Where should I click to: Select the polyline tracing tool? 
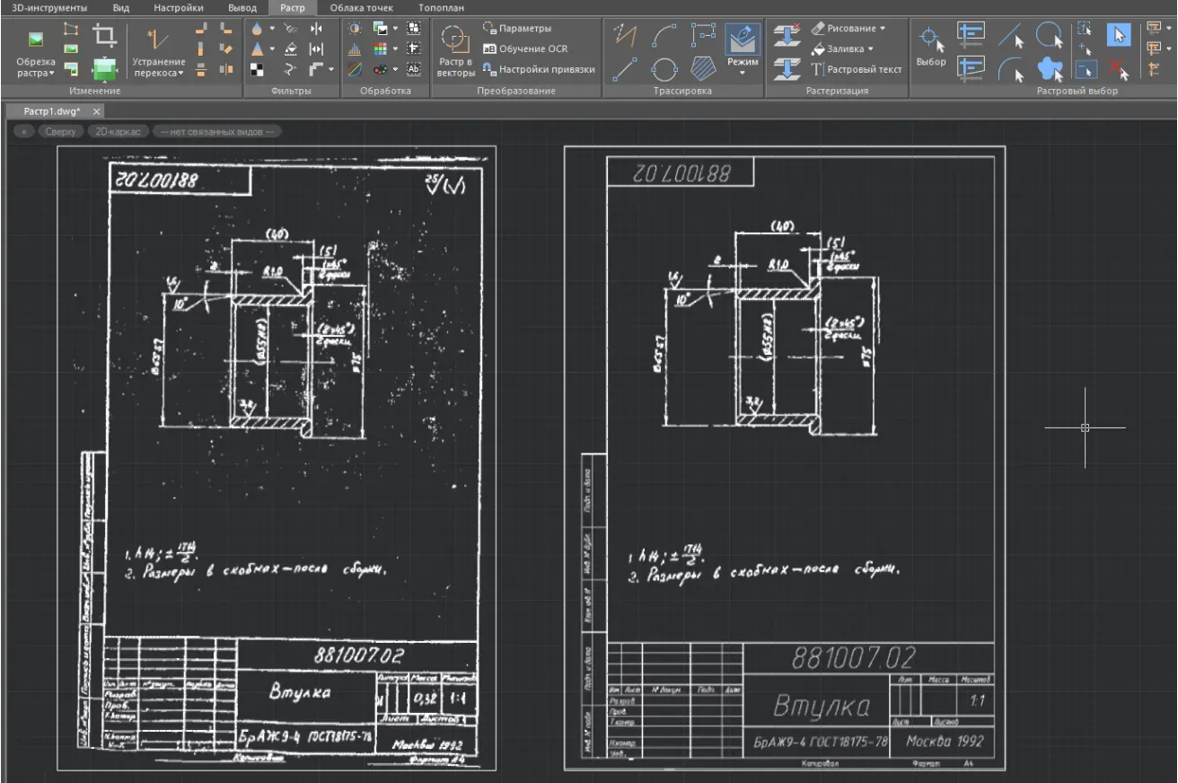[x=624, y=36]
